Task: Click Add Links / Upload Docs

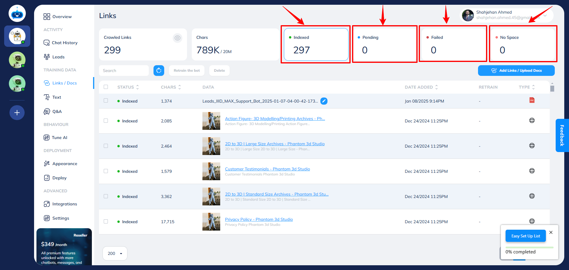Action: (x=516, y=70)
